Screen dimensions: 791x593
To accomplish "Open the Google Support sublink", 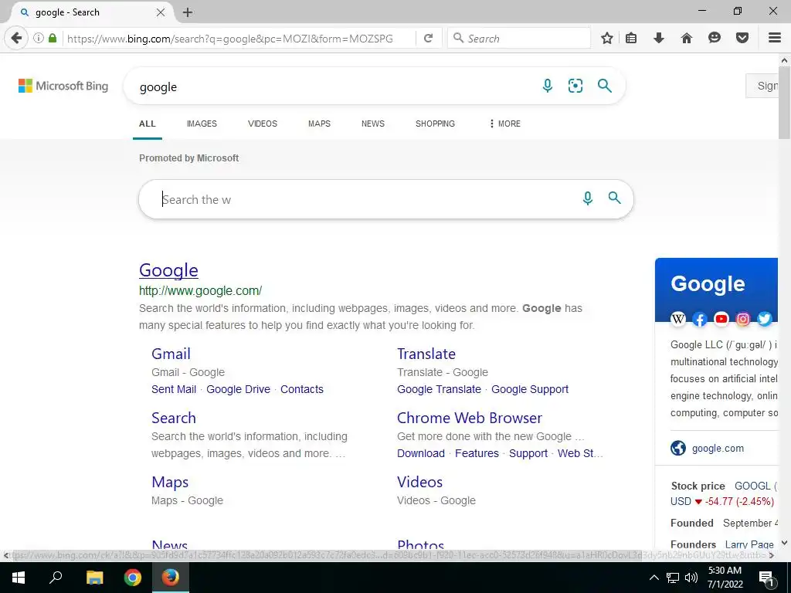I will 530,389.
